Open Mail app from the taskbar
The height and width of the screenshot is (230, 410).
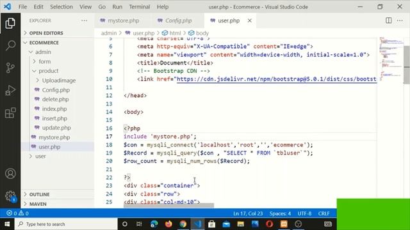pos(226,224)
